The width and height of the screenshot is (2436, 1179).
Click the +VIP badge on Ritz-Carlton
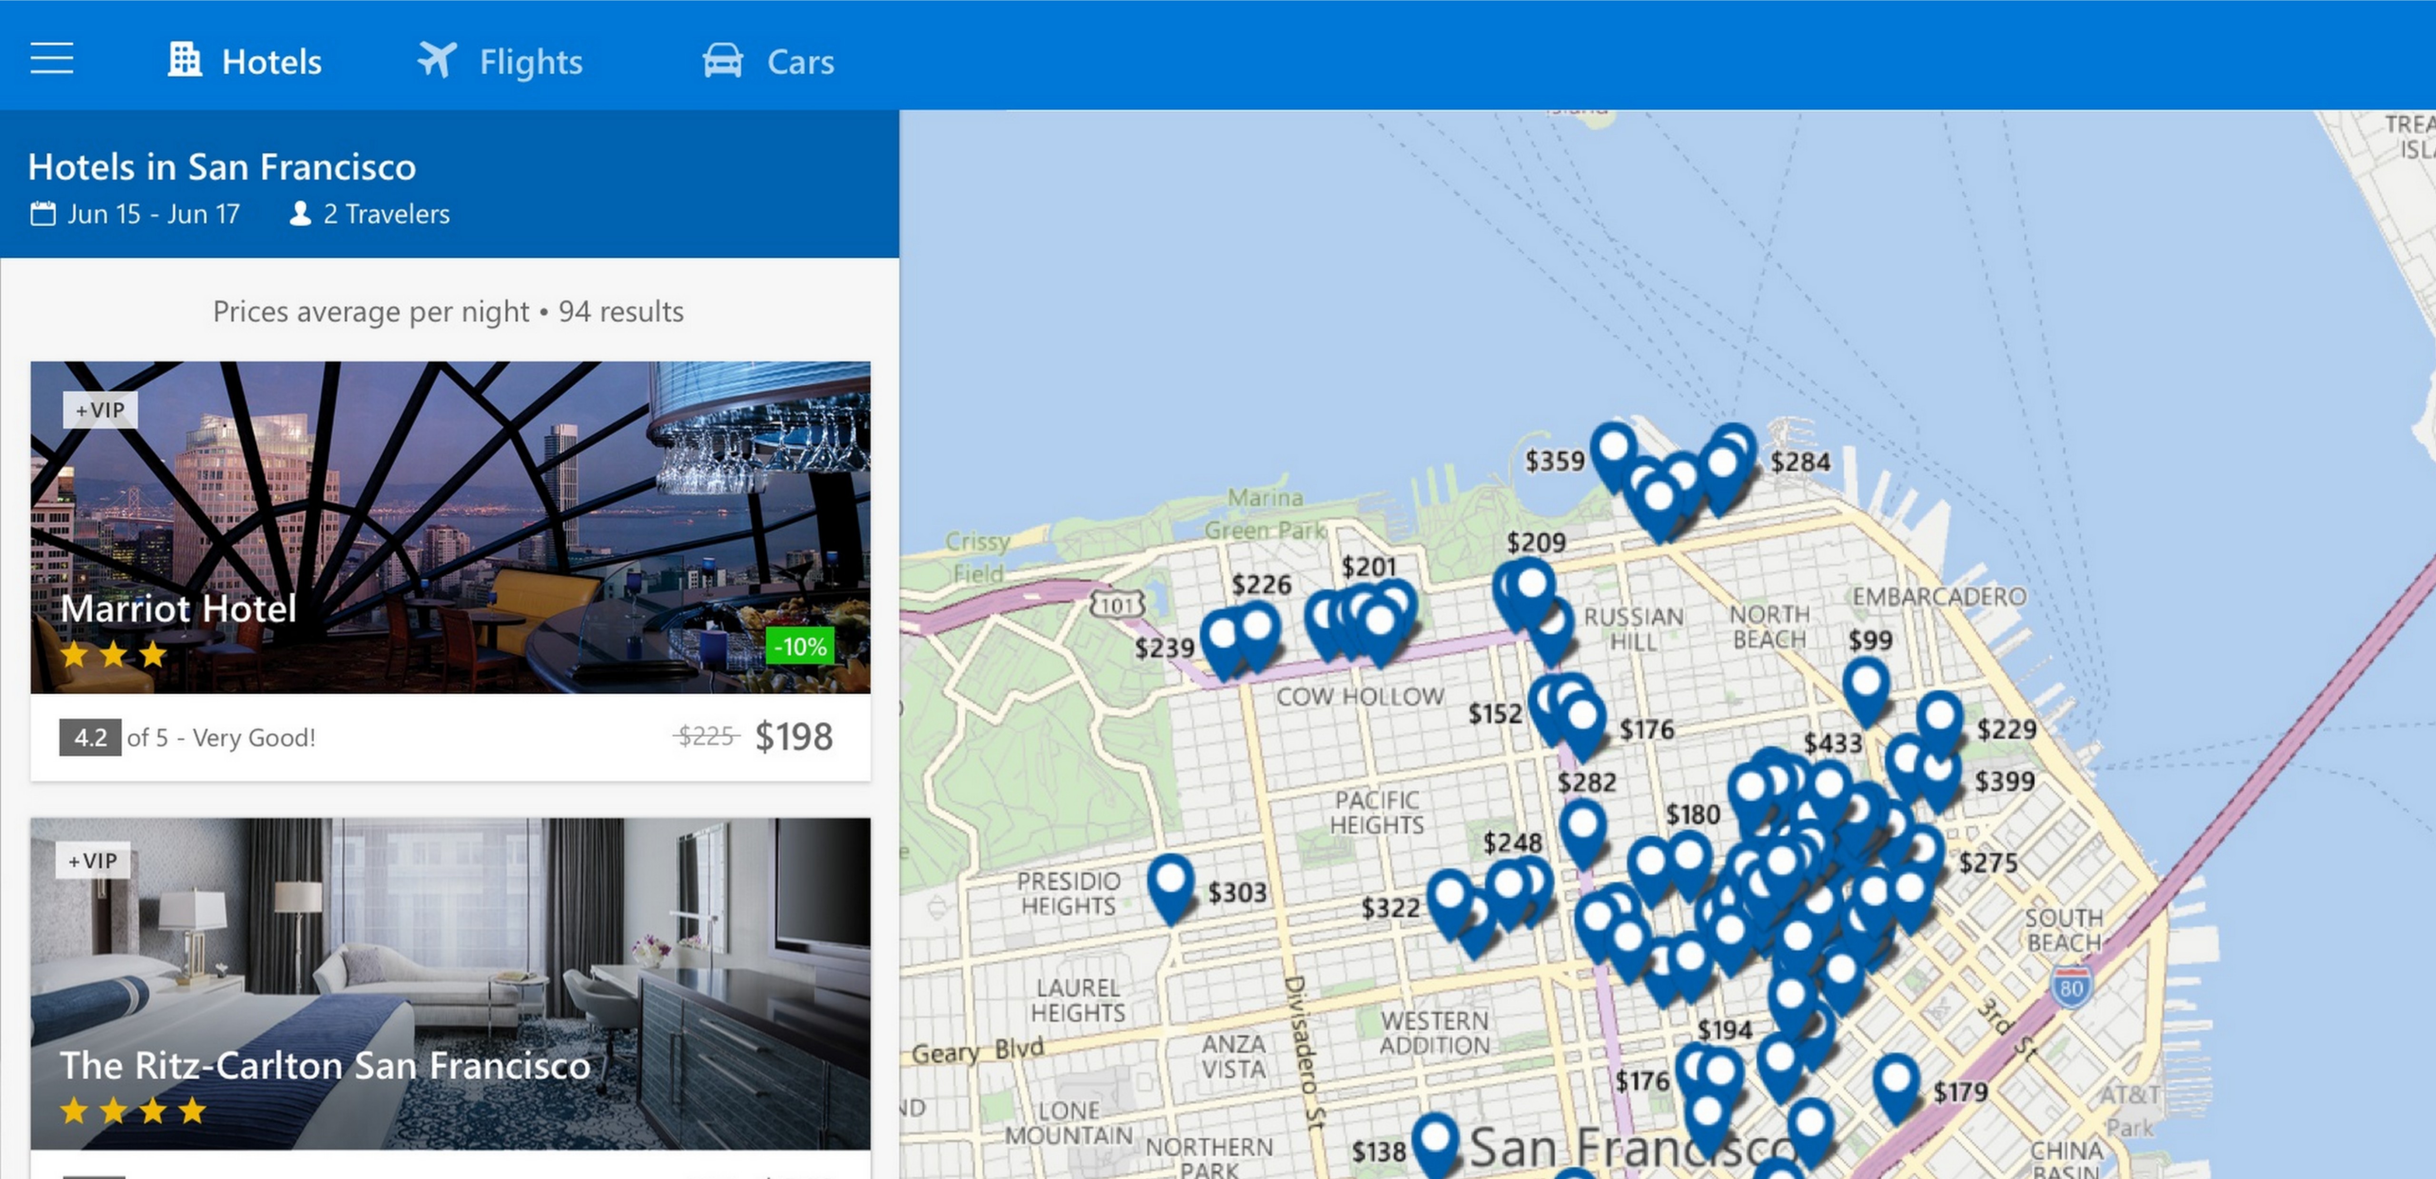point(93,860)
